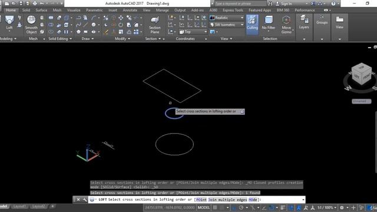Image resolution: width=377 pixels, height=212 pixels.
Task: Switch to the Mesh ribbon tab
Action: point(57,10)
